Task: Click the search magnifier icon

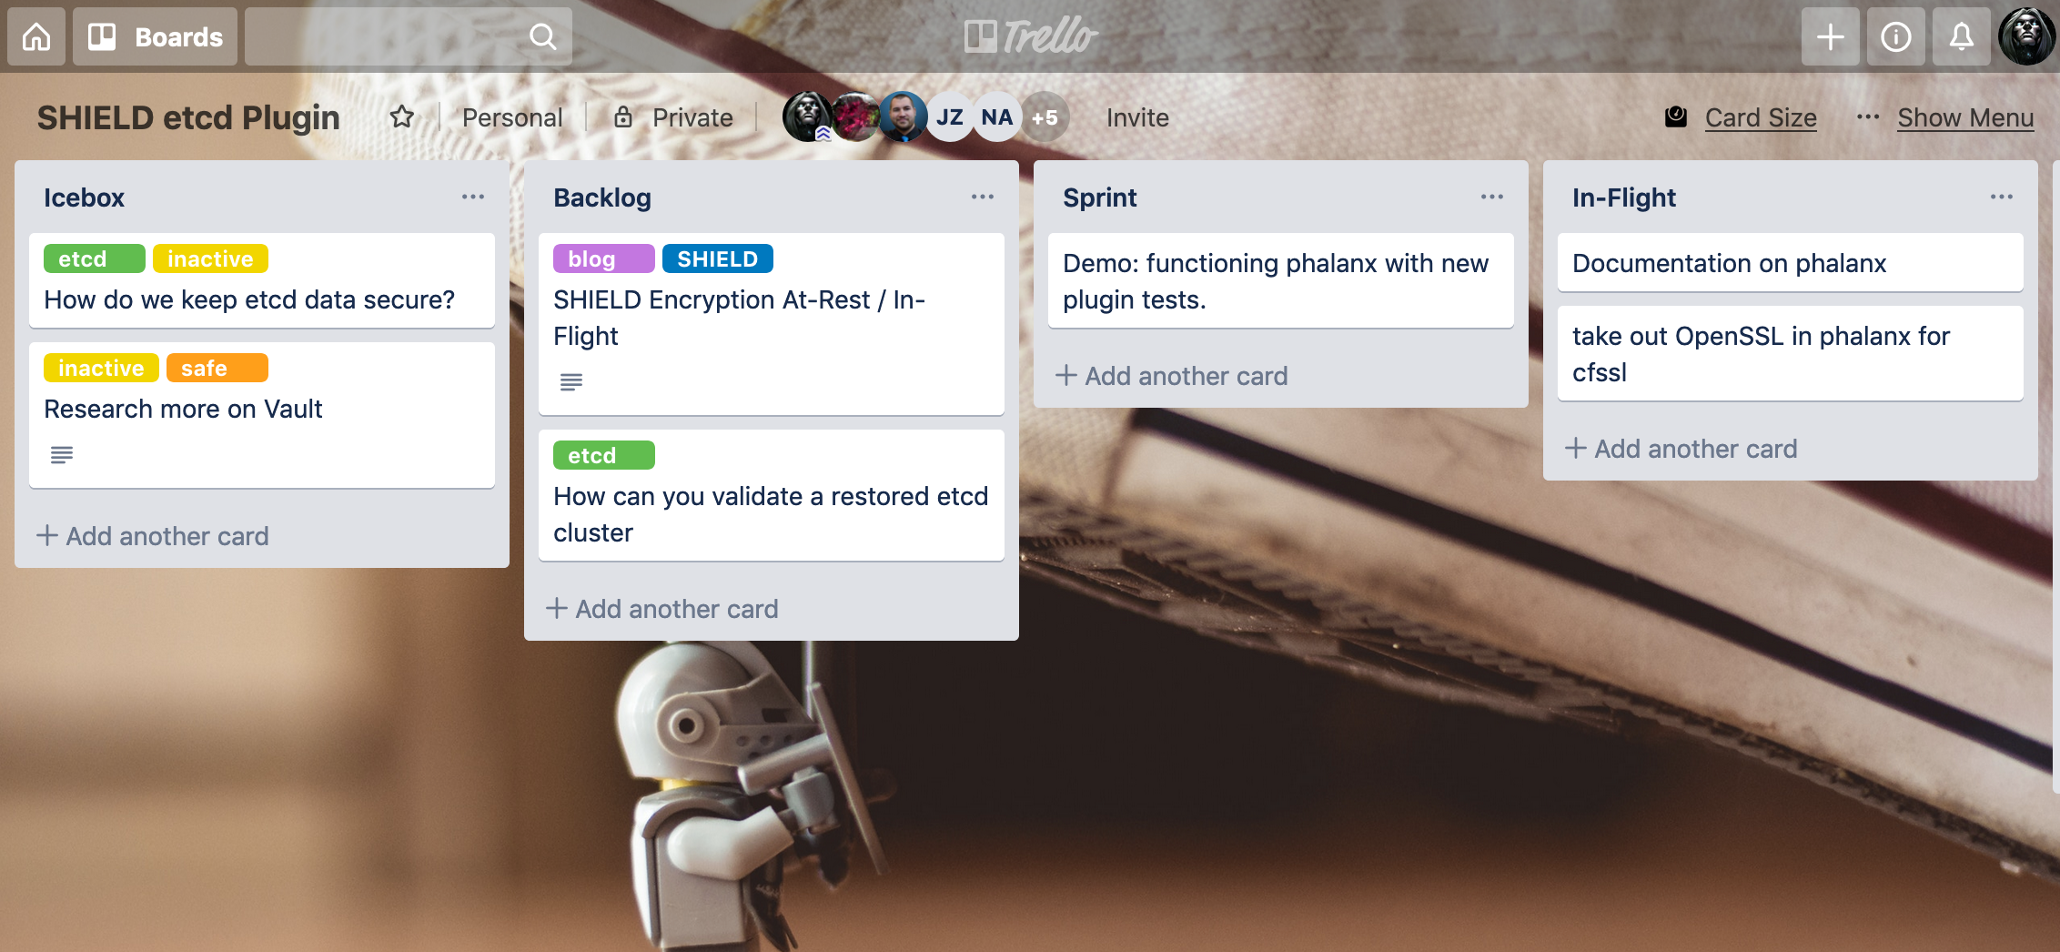Action: coord(542,36)
